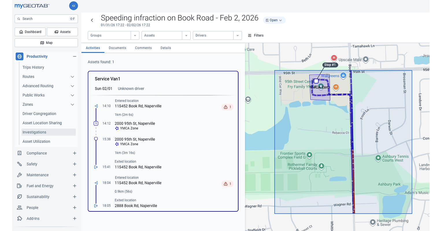
Task: Click the Assets sidebar button
Action: (x=62, y=32)
